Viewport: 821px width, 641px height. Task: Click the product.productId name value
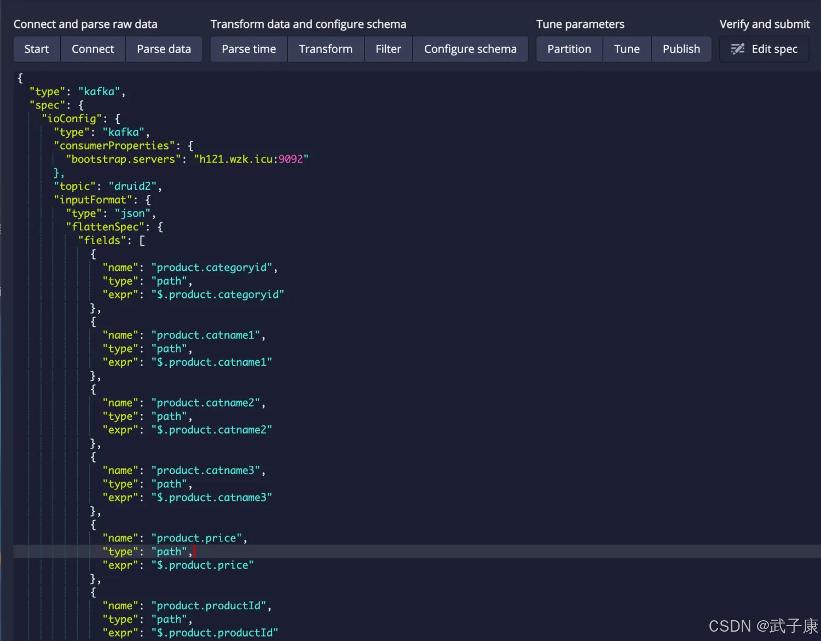coord(209,606)
